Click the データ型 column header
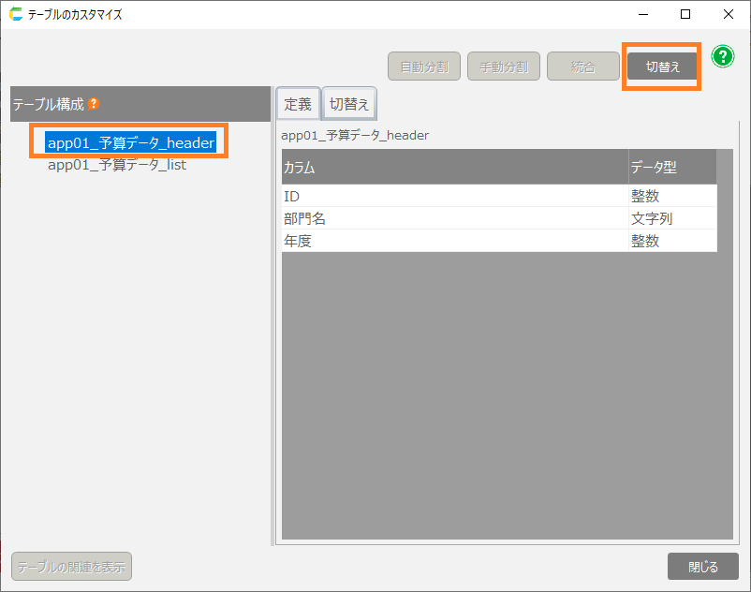This screenshot has height=592, width=751. [x=671, y=168]
